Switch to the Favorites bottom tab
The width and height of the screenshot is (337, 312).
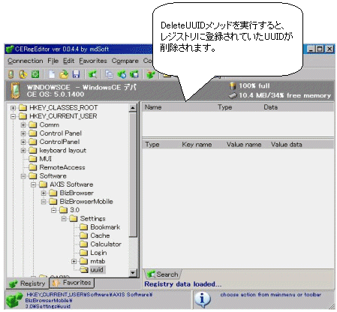click(x=71, y=283)
